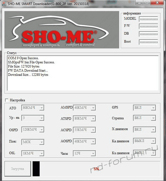166x181 pixels.
Task: Open the Ур-нь level dropdown
Action: tap(33, 118)
